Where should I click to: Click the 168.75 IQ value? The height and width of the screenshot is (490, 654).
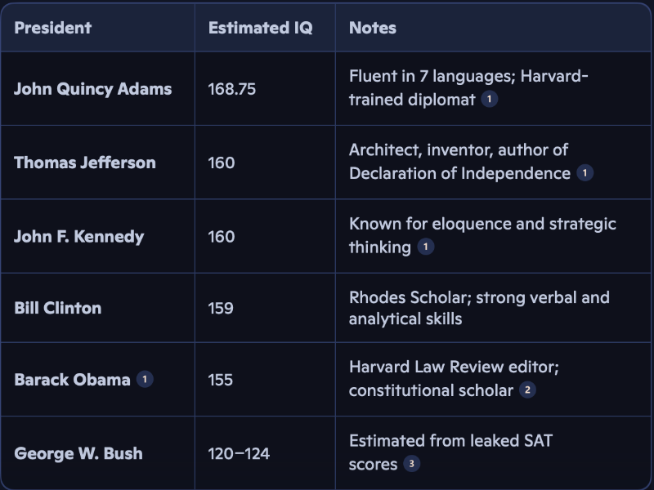tap(231, 89)
